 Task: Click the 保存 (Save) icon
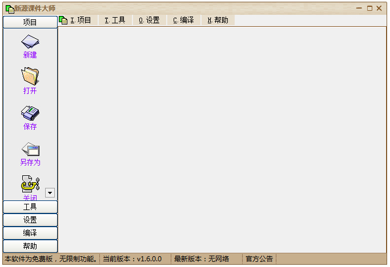point(30,113)
